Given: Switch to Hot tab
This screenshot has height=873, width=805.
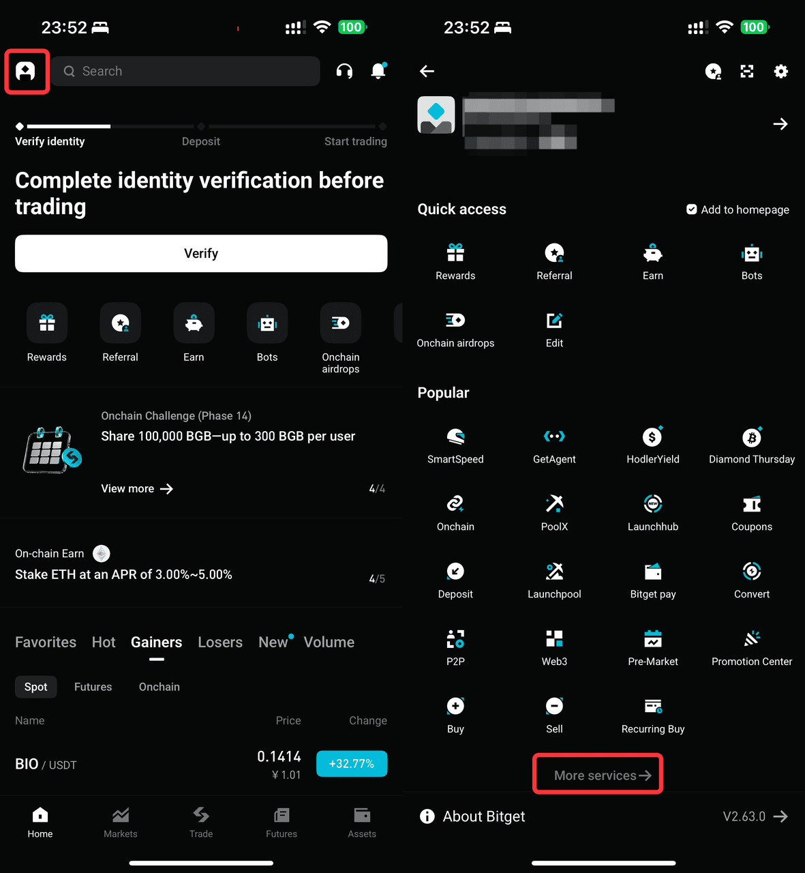Looking at the screenshot, I should [104, 642].
